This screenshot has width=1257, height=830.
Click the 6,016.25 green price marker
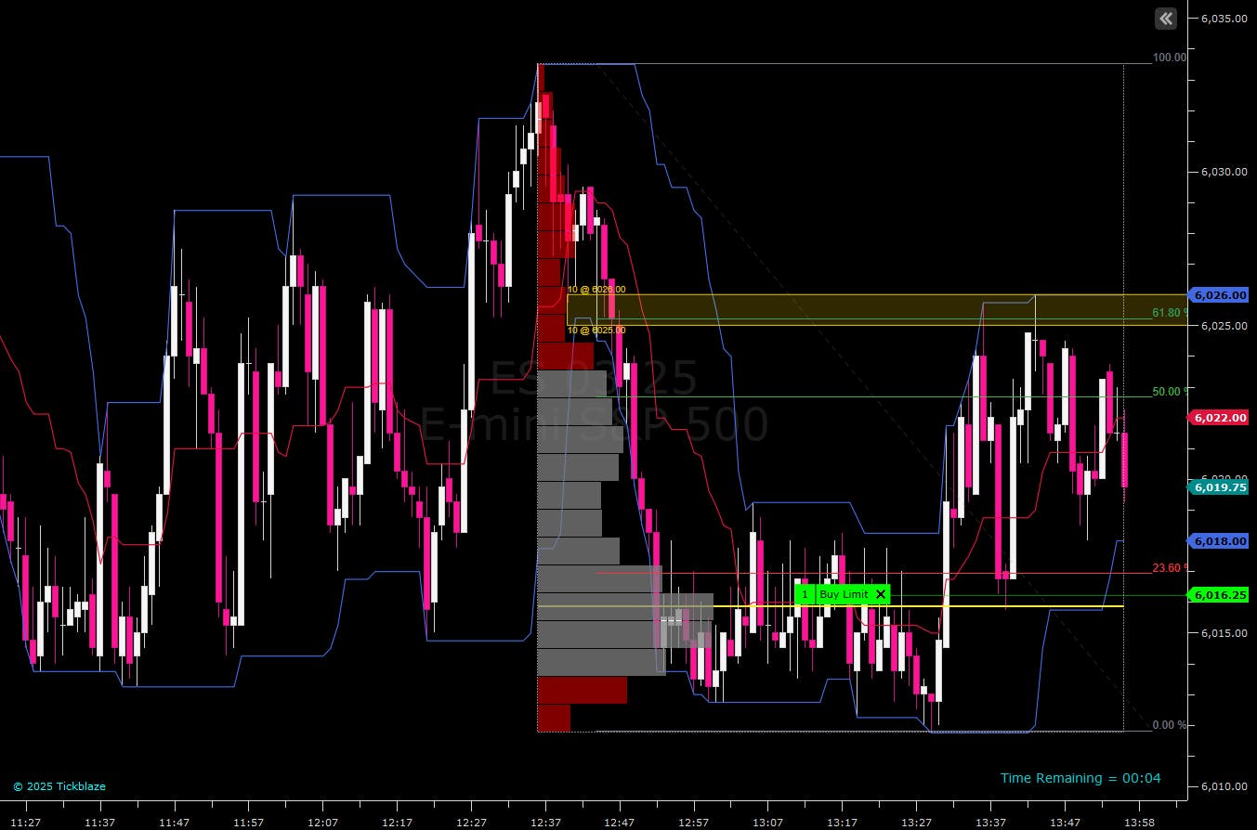click(x=1220, y=595)
